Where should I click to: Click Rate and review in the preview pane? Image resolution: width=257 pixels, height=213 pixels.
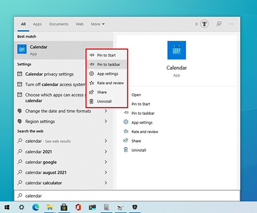[x=144, y=132]
